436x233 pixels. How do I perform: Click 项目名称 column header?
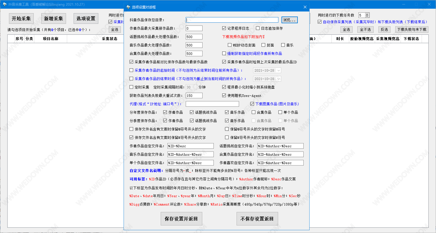[x=51, y=39]
